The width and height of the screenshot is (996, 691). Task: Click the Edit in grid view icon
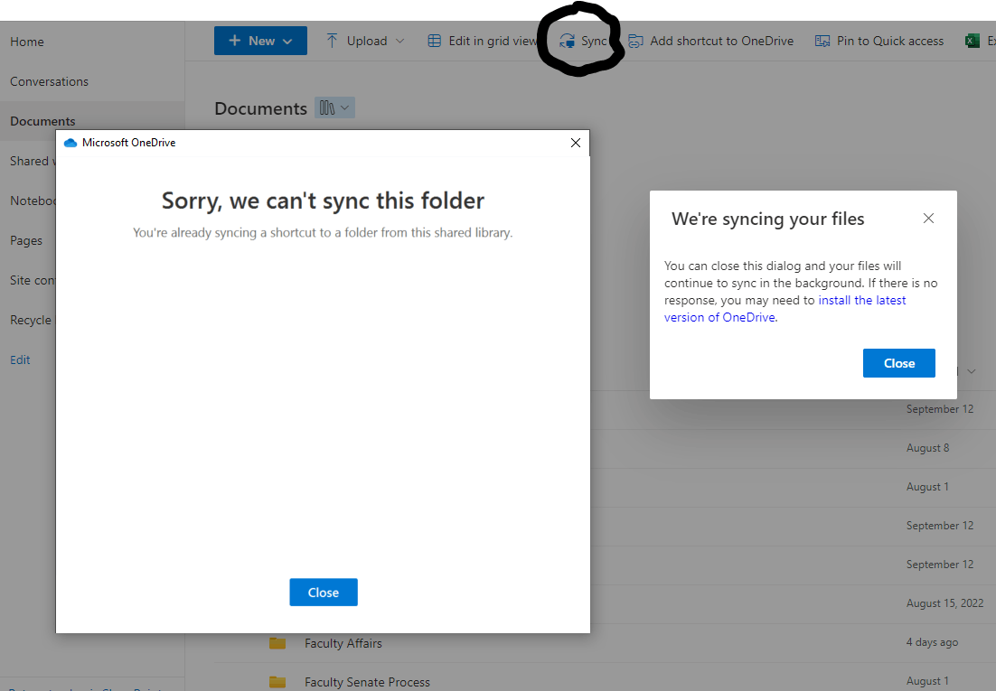435,41
